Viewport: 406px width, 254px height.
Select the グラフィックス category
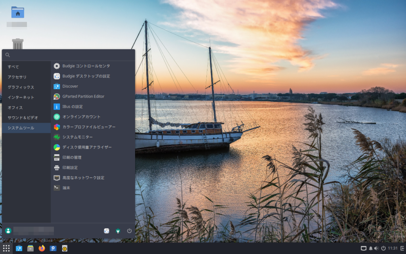click(x=21, y=87)
